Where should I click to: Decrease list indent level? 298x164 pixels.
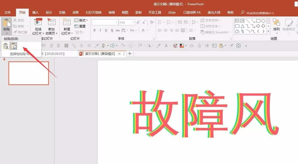click(180, 22)
